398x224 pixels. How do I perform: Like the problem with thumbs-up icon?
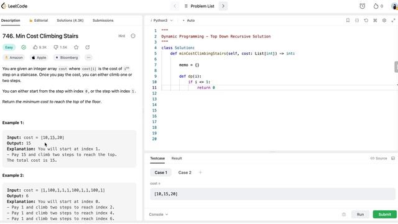[x=35, y=47]
